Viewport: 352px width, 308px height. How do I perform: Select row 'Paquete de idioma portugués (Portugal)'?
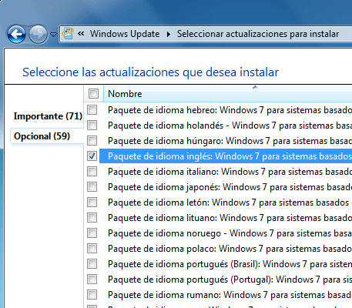(226, 280)
